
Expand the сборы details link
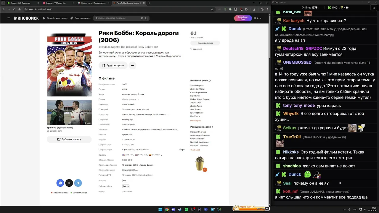[182, 150]
